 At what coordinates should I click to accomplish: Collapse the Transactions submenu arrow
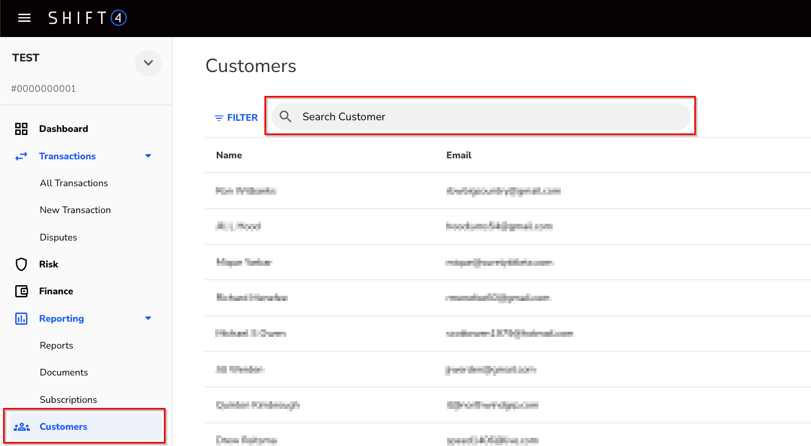coord(148,156)
